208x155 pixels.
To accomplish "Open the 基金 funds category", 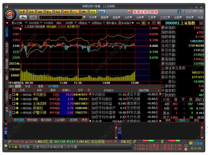I will point(49,12).
